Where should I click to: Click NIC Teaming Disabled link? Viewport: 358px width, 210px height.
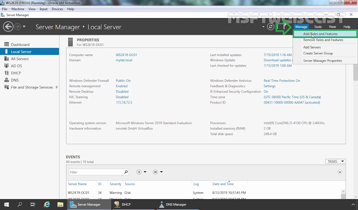tap(122, 97)
